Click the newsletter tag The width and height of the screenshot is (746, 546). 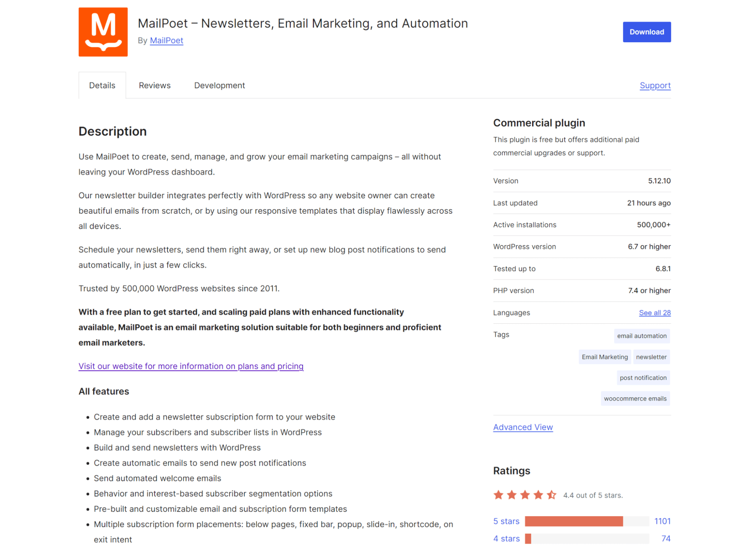(651, 357)
